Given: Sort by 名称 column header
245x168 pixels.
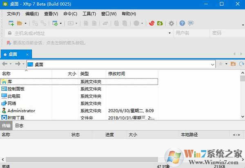Looking at the screenshot, I should pos(26,74).
